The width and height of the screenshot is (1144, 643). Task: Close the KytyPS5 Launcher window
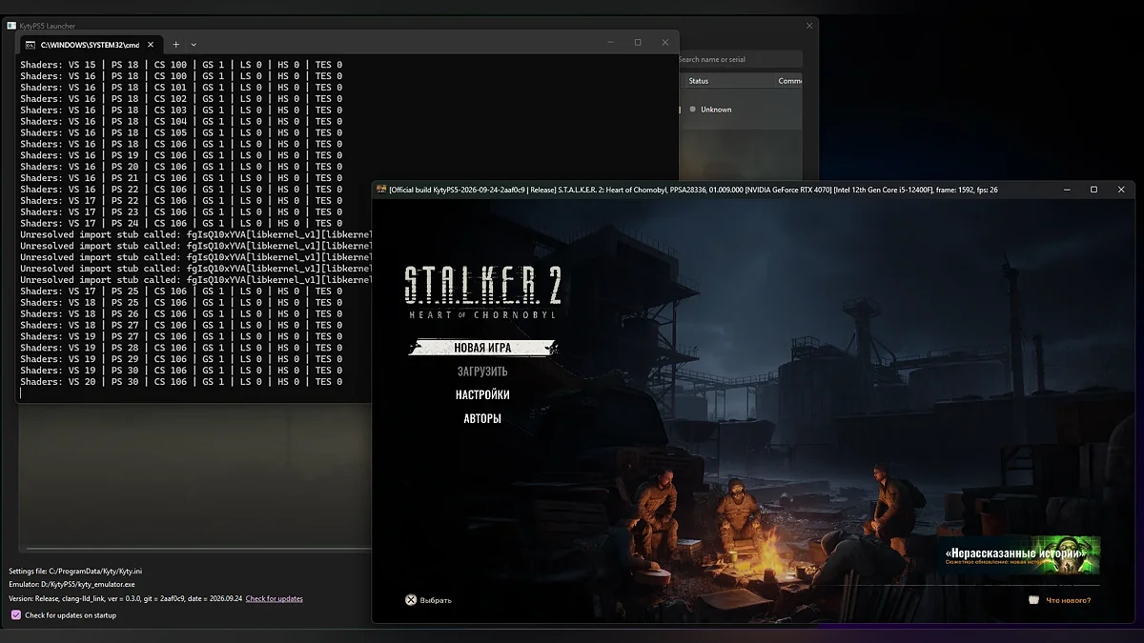pyautogui.click(x=809, y=26)
